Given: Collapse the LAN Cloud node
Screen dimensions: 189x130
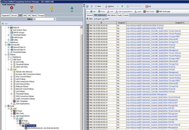Looking at the screenshot, I should [8, 59].
